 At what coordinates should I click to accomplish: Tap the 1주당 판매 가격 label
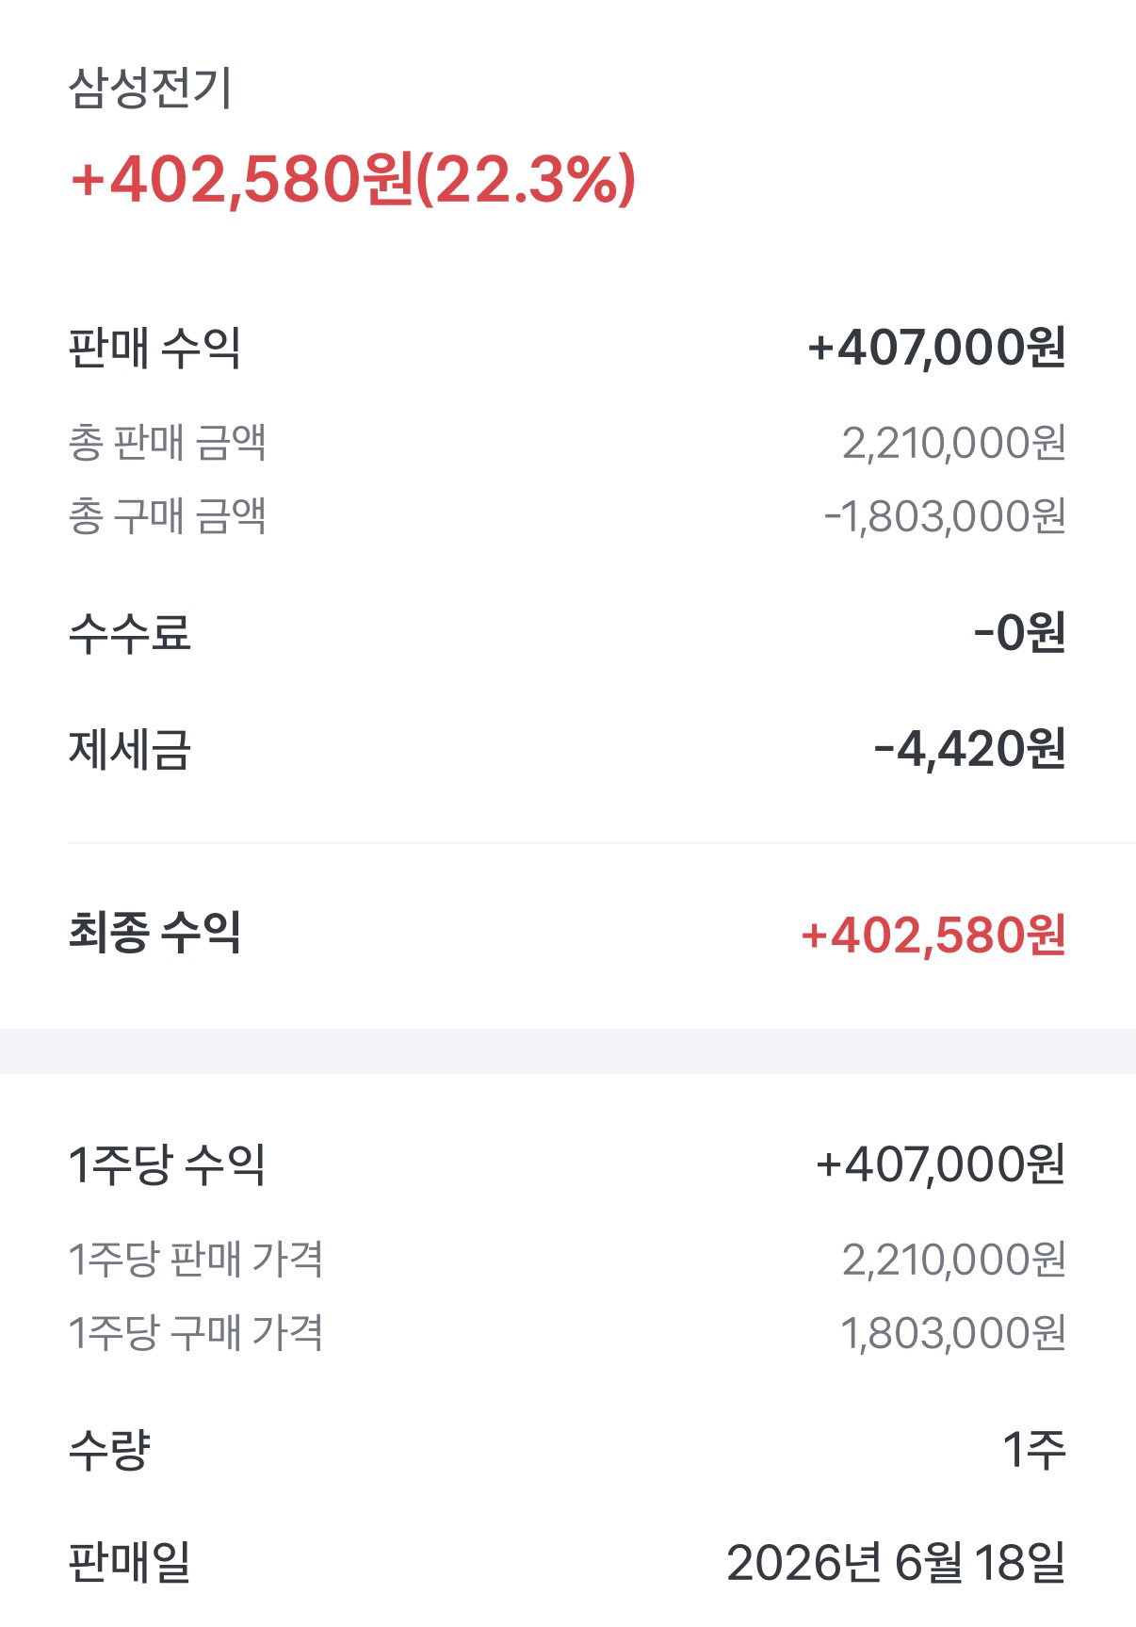[x=195, y=1259]
